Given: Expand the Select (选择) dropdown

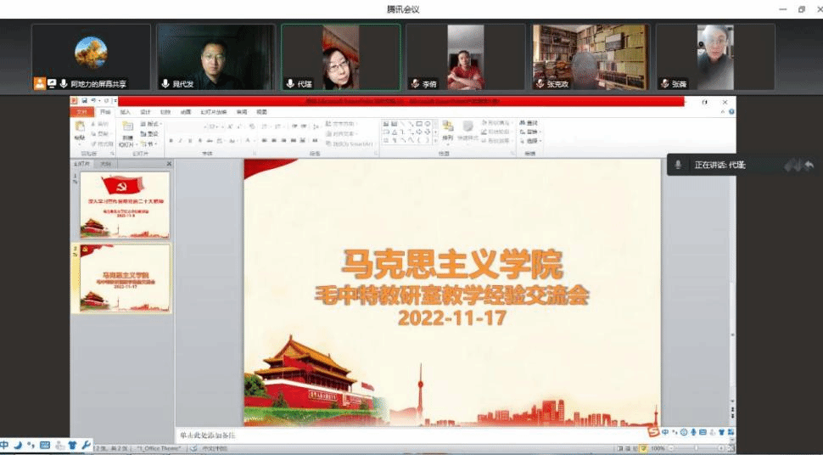Looking at the screenshot, I should point(531,141).
